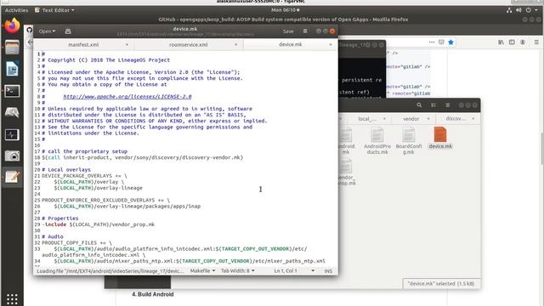The width and height of the screenshot is (544, 306).
Task: Click the '# Local overlays' comment line
Action: (x=66, y=170)
